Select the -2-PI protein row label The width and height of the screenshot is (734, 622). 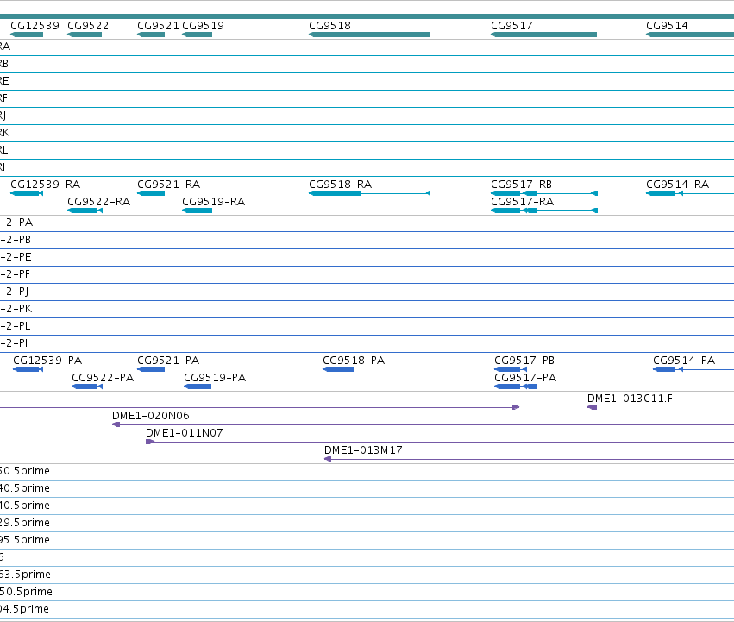(14, 343)
